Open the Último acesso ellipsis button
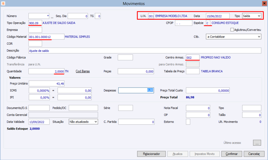This screenshot has width=268, height=160. point(257,143)
